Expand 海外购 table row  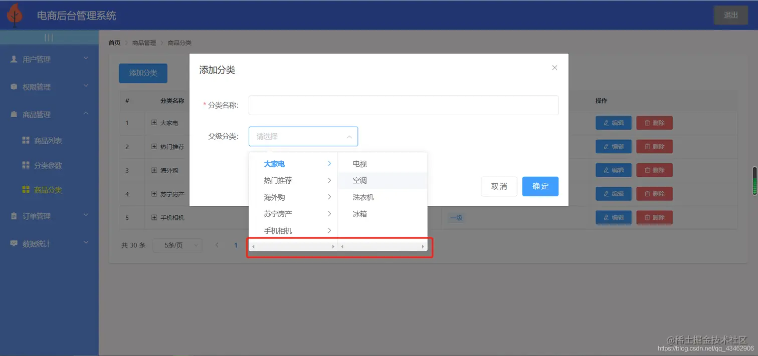tap(154, 170)
